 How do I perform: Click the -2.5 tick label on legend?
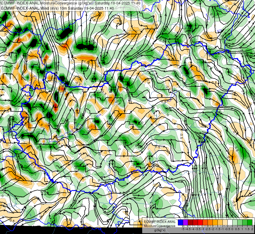208,229
